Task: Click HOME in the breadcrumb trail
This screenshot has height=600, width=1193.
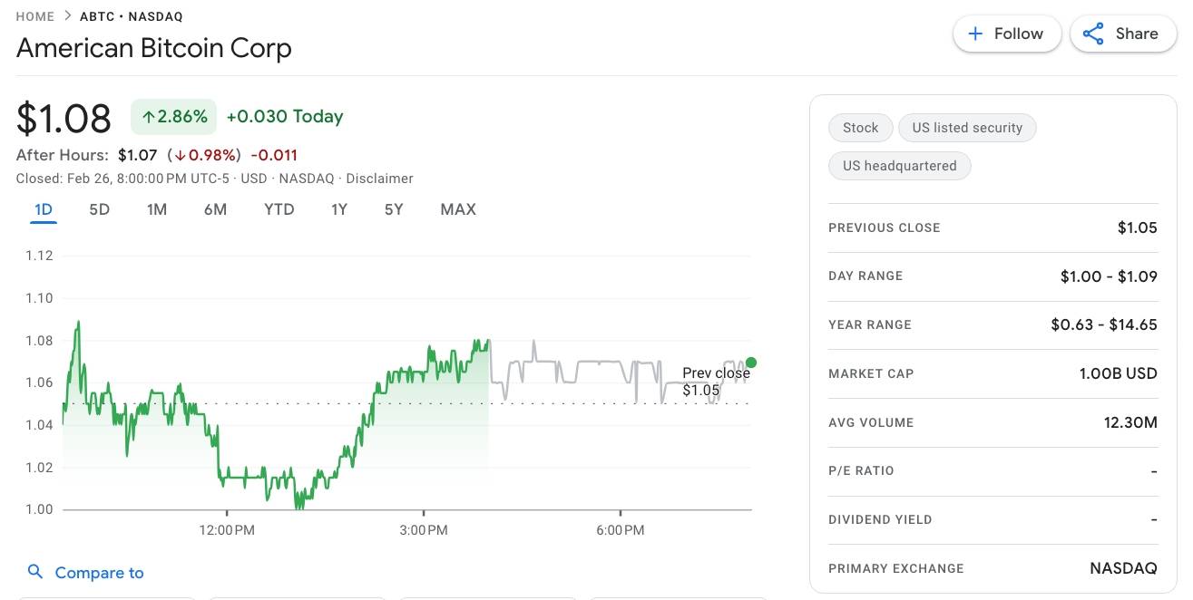Action: [x=34, y=15]
